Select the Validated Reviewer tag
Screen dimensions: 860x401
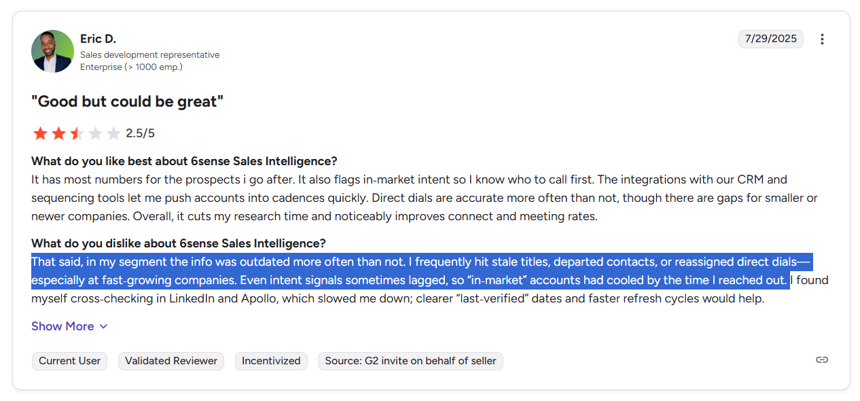coord(171,361)
